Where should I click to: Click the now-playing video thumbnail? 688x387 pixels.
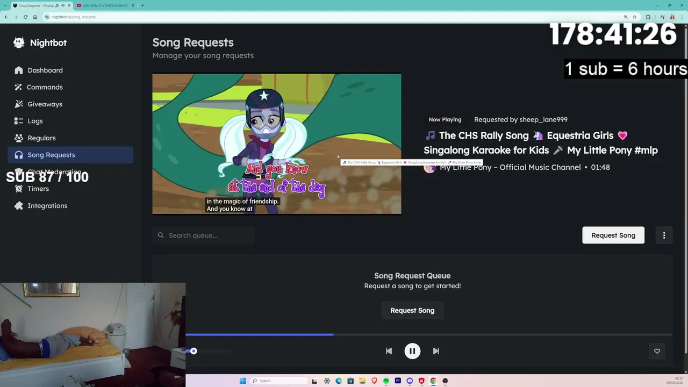click(277, 144)
